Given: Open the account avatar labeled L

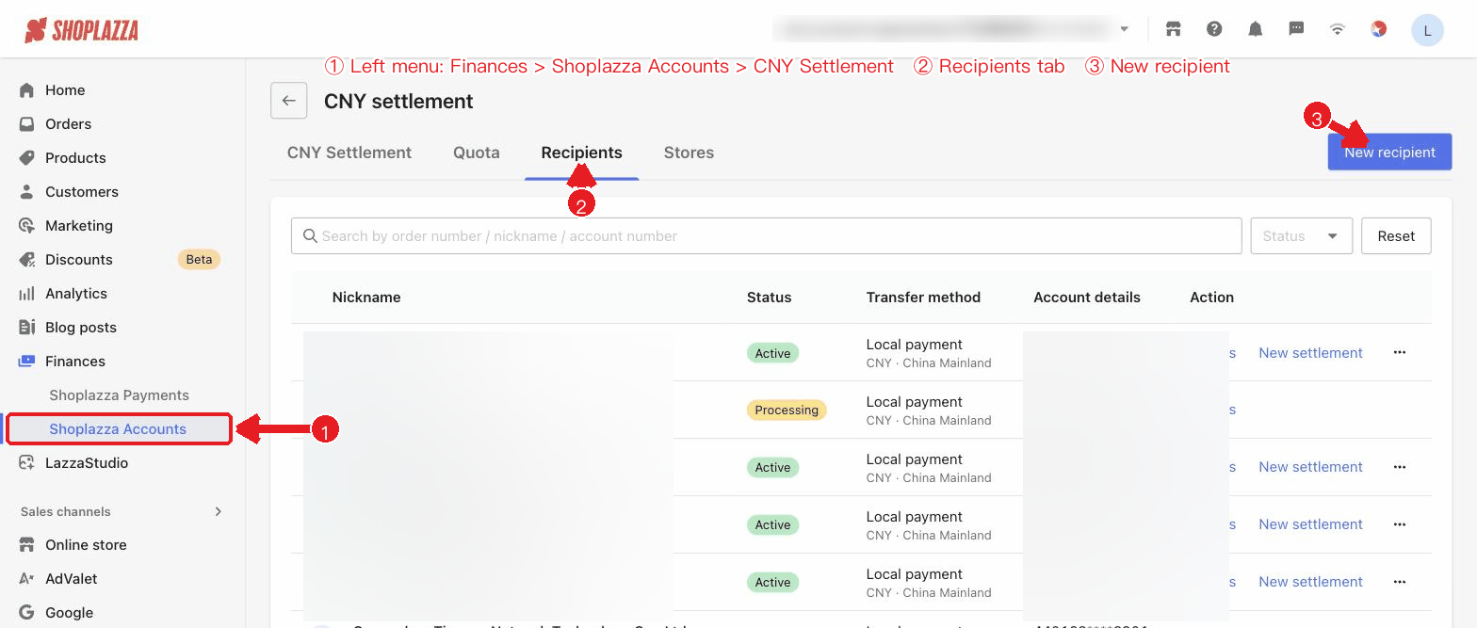Looking at the screenshot, I should click(1427, 30).
